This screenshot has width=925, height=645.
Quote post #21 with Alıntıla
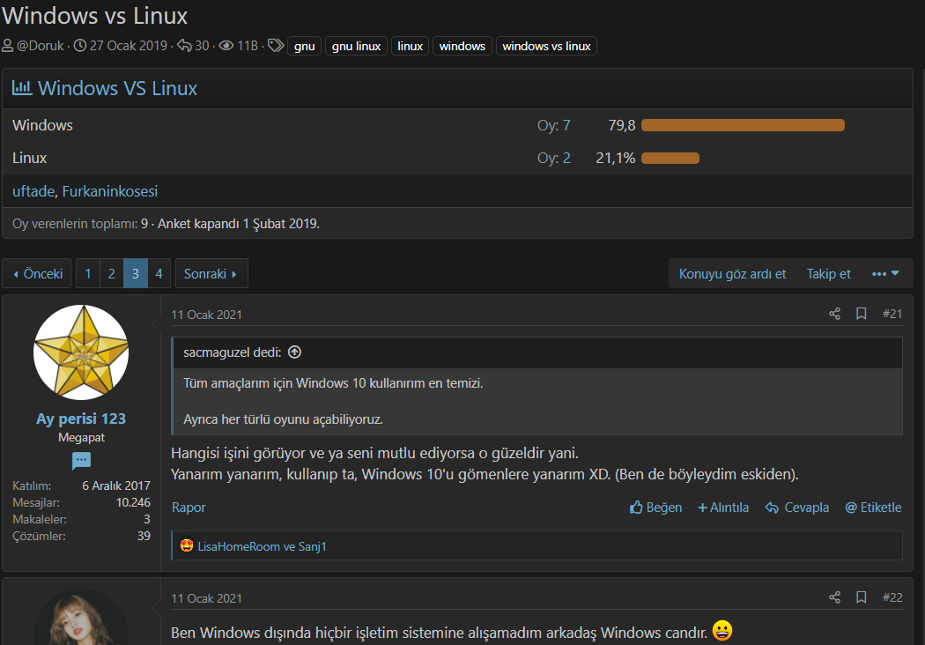coord(723,508)
